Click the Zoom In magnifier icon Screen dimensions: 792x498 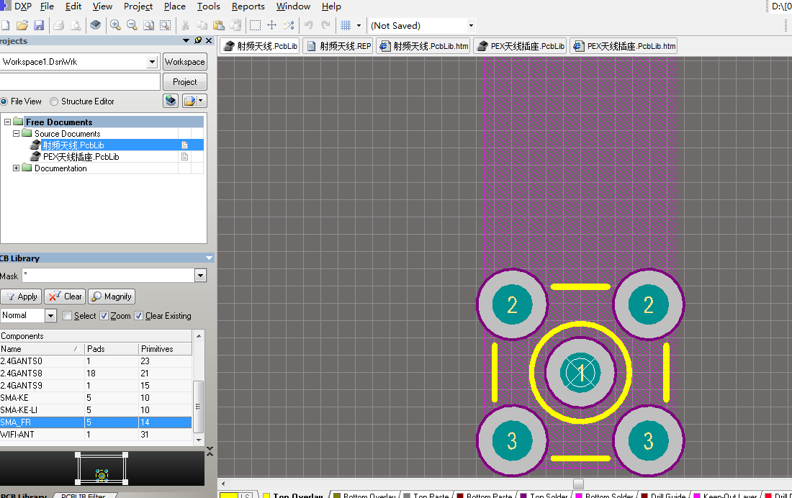(x=115, y=25)
